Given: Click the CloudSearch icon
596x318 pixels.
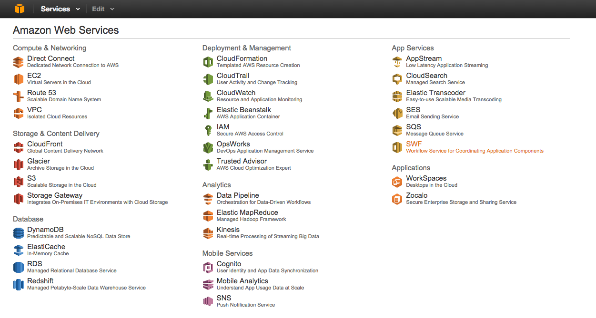Looking at the screenshot, I should 397,79.
